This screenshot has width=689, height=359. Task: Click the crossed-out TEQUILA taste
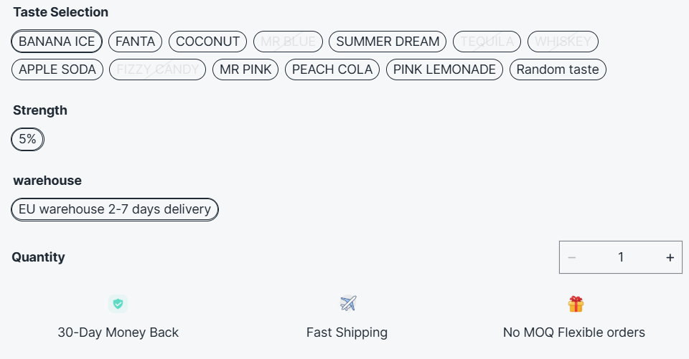pyautogui.click(x=487, y=42)
